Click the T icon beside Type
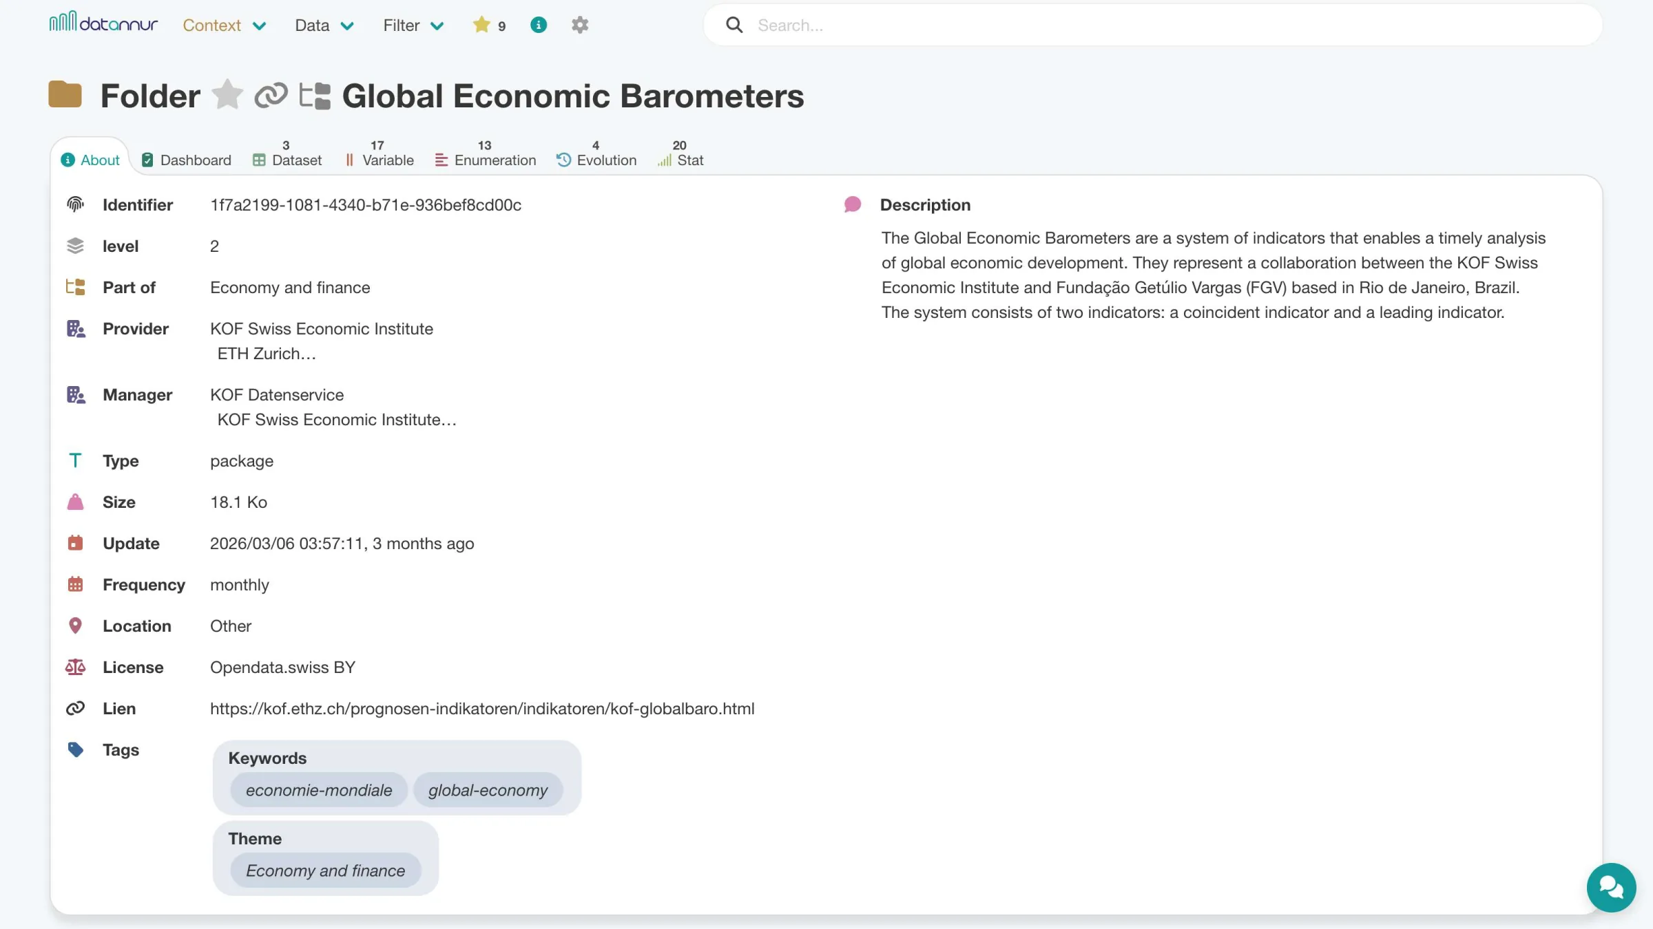This screenshot has height=929, width=1653. pos(75,460)
